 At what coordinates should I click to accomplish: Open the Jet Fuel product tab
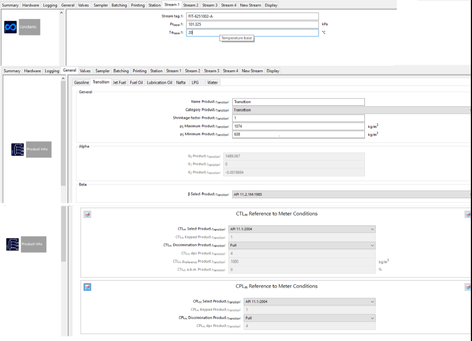pos(120,82)
